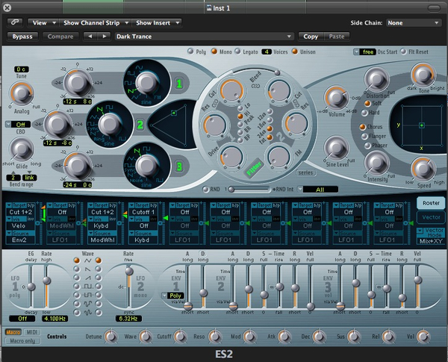The width and height of the screenshot is (448, 362).
Task: Go to previous preset arrow
Action: click(90, 37)
